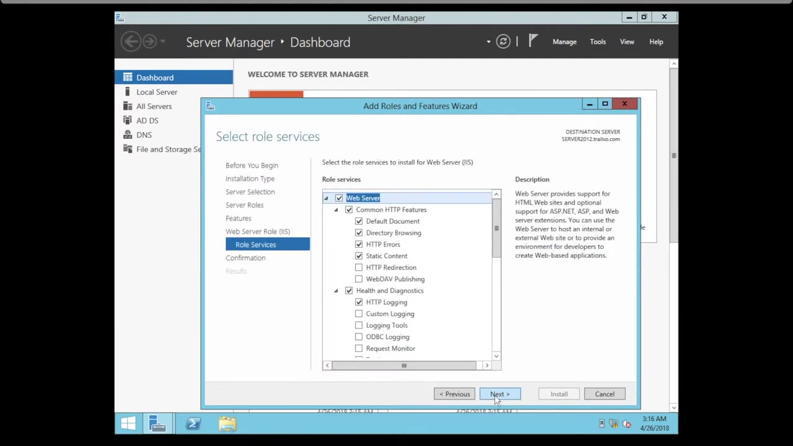Image resolution: width=793 pixels, height=446 pixels.
Task: Collapse the Web Server tree node
Action: 326,198
